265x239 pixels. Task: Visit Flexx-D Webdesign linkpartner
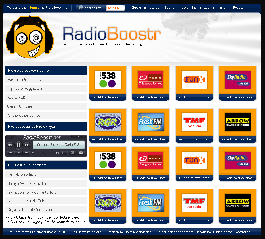tap(46, 174)
